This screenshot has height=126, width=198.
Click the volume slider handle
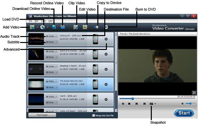tap(190, 104)
